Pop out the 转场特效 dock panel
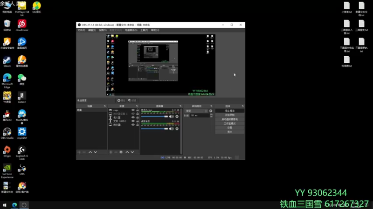373x209 pixels. [212, 106]
